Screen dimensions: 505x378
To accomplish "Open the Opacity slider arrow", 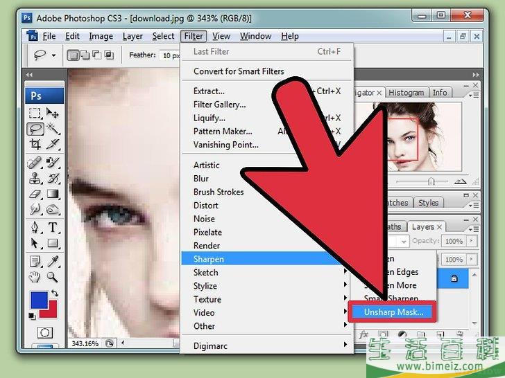I will tap(472, 241).
